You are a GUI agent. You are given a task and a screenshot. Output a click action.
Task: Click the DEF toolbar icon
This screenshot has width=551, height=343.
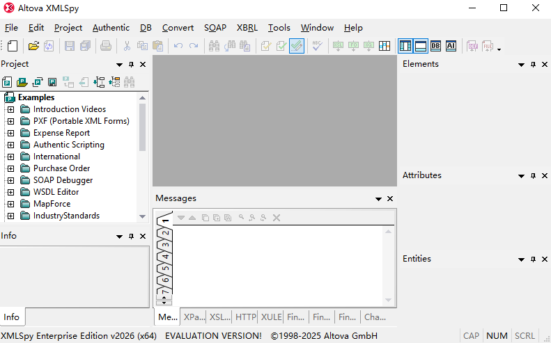(472, 46)
